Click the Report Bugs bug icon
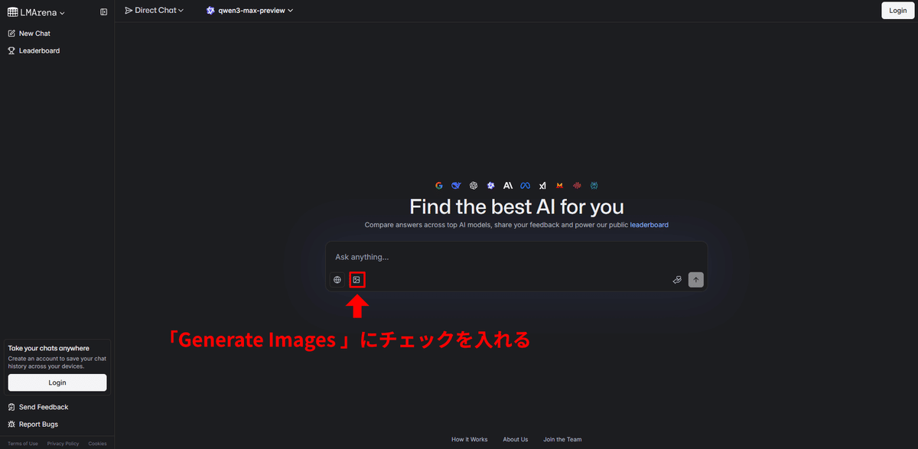This screenshot has width=918, height=449. pos(11,424)
